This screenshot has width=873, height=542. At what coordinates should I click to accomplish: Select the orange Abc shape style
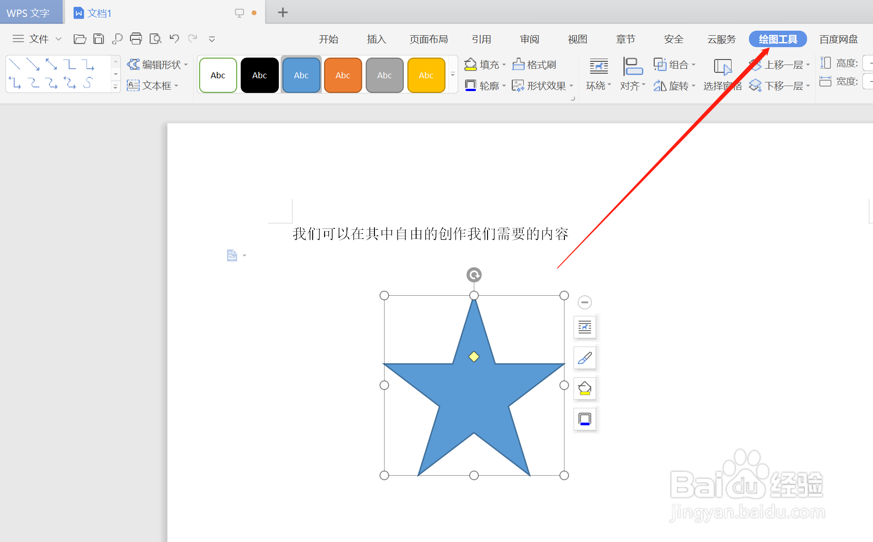click(342, 75)
